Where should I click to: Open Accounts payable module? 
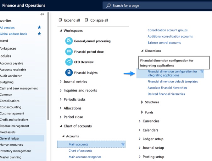12,63
